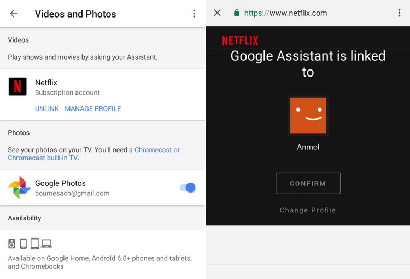Tap 'Google Assistant is linked to' heading
The image size is (410, 279).
click(x=308, y=64)
